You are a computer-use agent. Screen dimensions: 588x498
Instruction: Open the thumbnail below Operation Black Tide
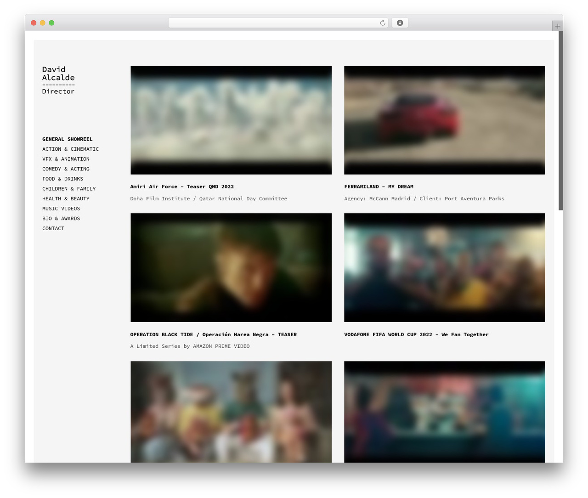231,412
